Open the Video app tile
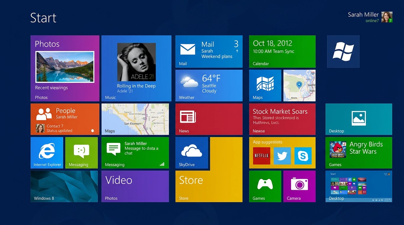This screenshot has height=225, width=404. (135, 186)
